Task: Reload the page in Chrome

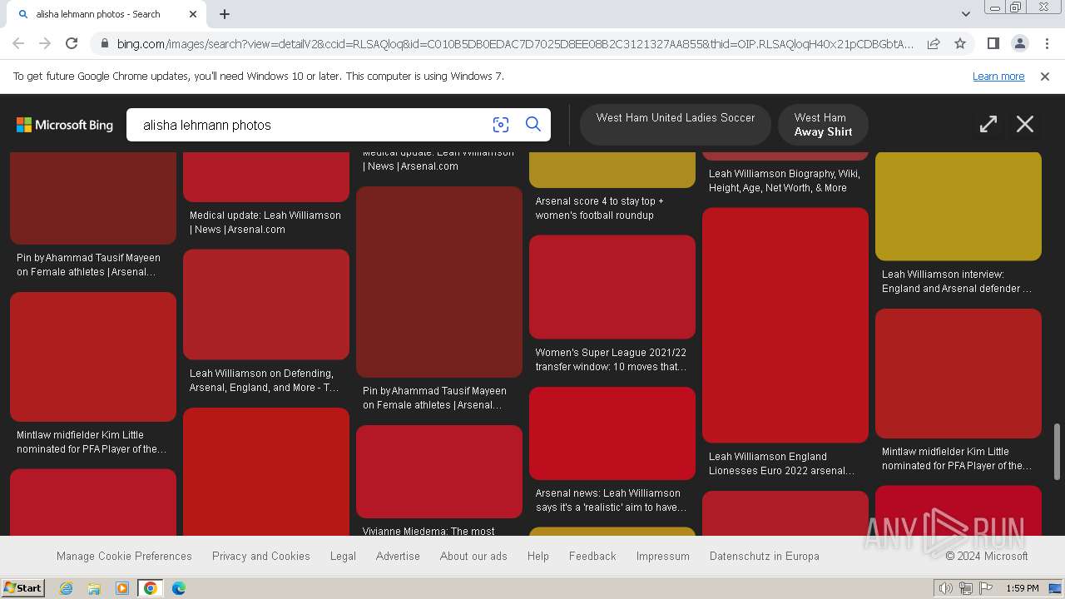Action: point(72,43)
